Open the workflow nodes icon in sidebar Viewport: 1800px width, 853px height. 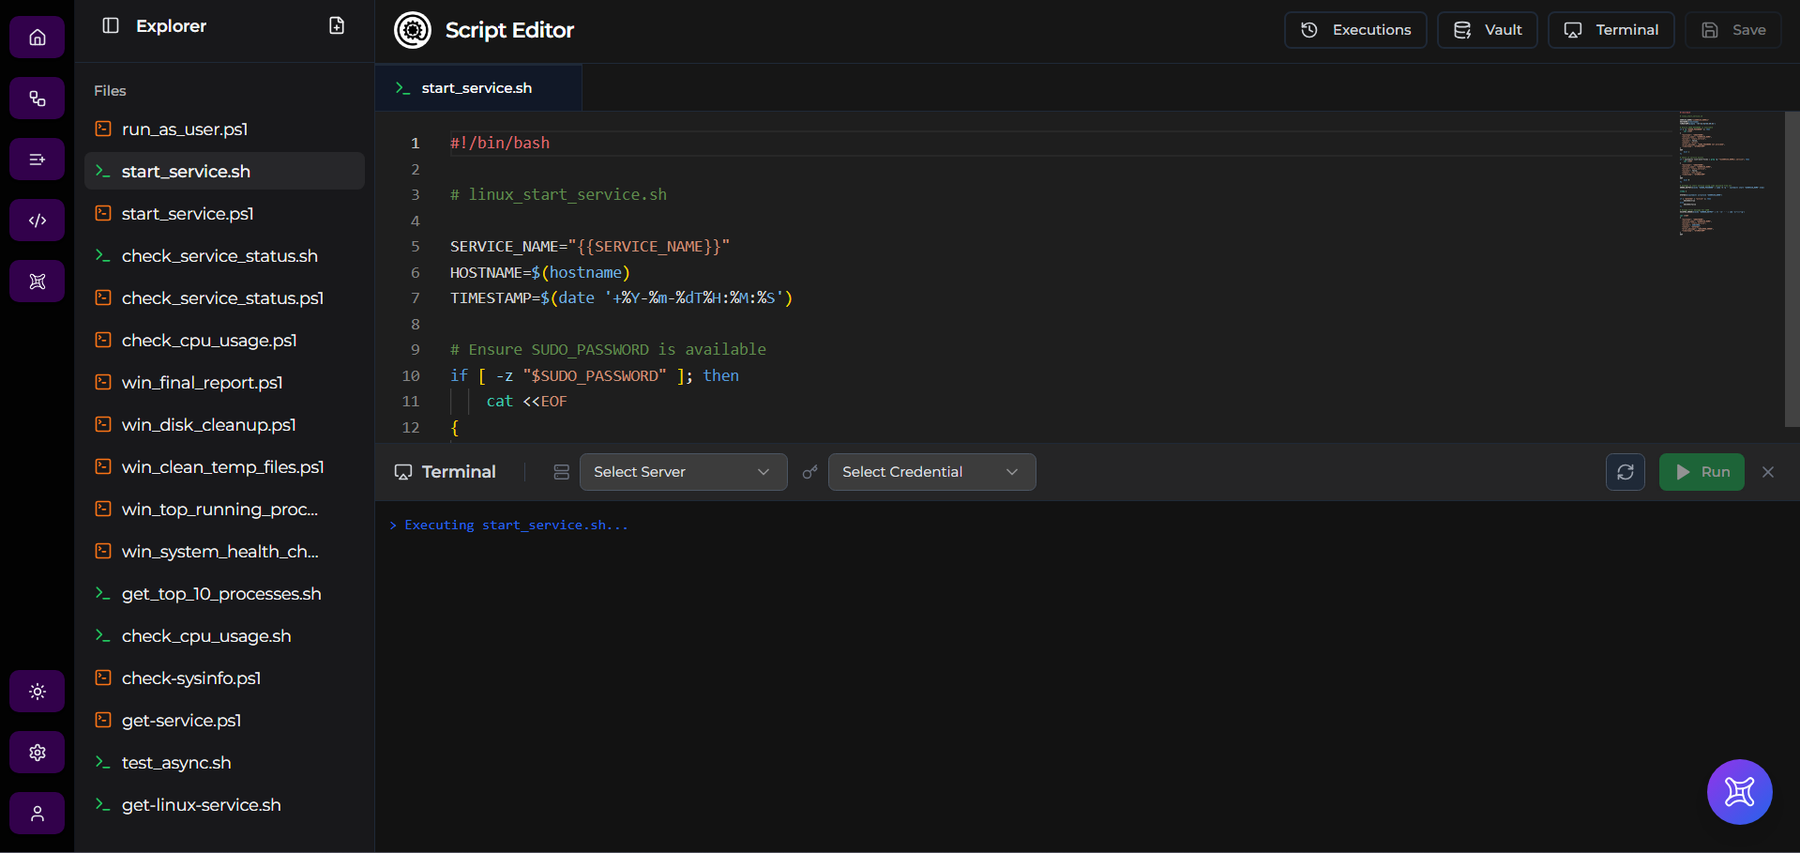38,99
